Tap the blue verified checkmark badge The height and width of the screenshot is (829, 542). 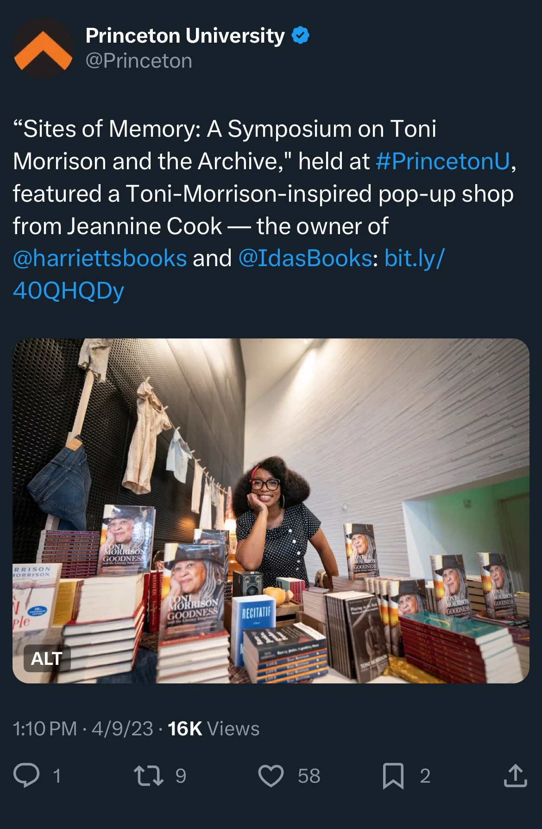pyautogui.click(x=301, y=36)
